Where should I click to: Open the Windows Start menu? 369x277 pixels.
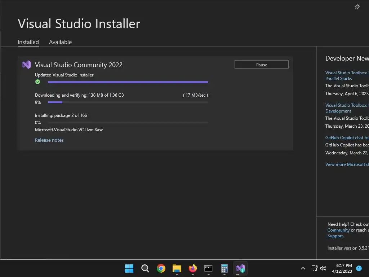click(x=129, y=268)
